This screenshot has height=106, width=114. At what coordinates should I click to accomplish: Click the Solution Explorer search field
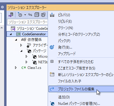[x=28, y=22]
